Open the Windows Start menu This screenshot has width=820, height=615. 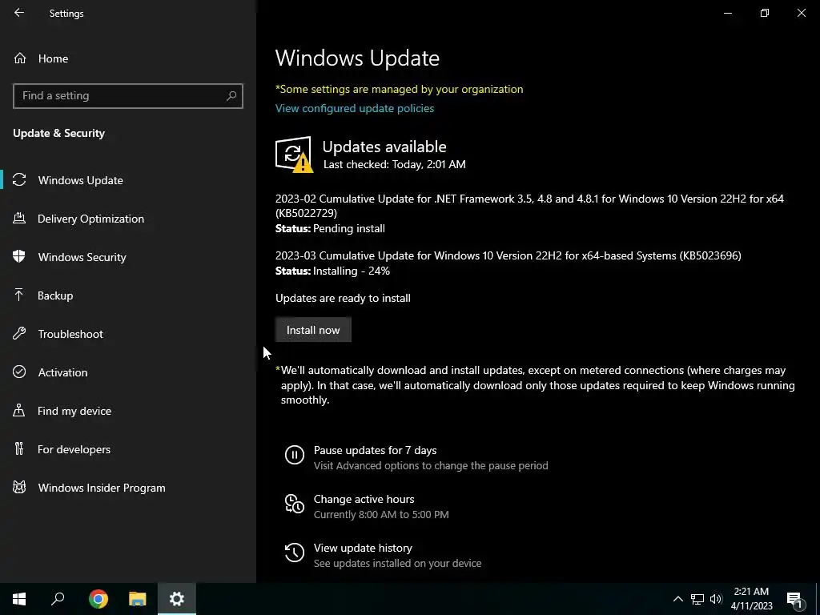pos(19,599)
